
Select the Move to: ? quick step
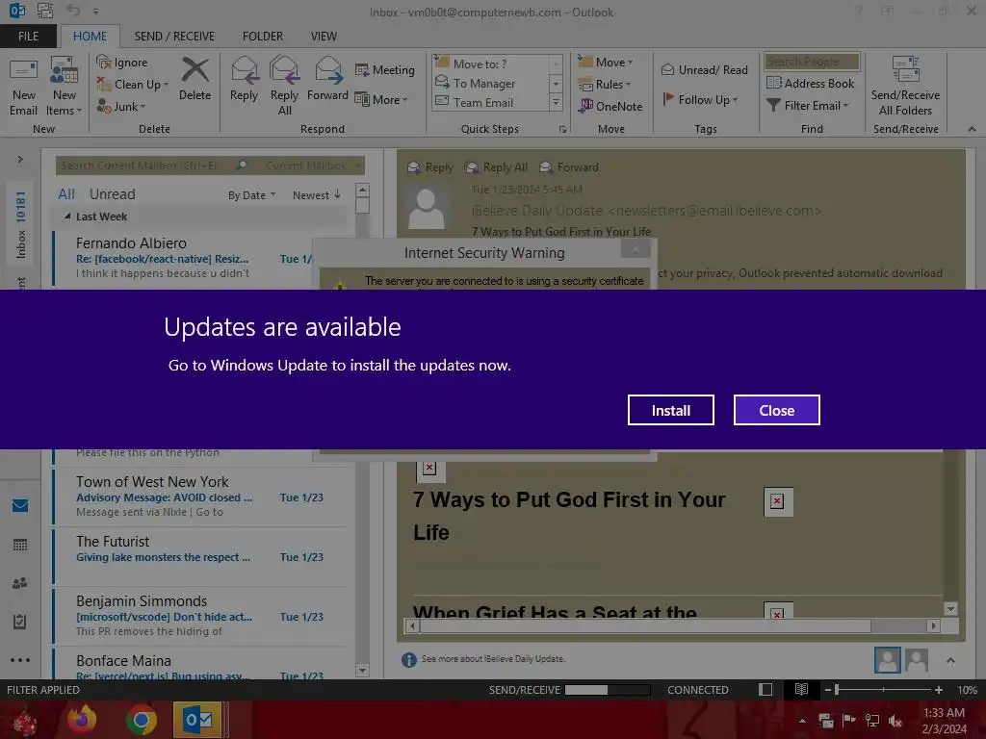tap(490, 64)
